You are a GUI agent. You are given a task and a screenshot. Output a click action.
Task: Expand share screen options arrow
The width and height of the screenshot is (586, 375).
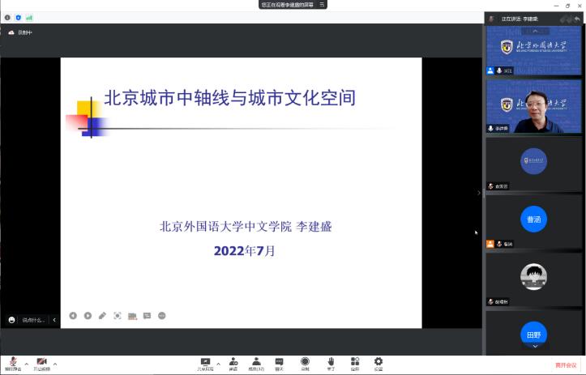coord(218,364)
